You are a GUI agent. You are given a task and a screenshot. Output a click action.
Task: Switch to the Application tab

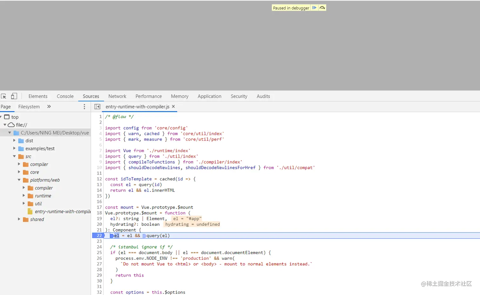(x=210, y=96)
